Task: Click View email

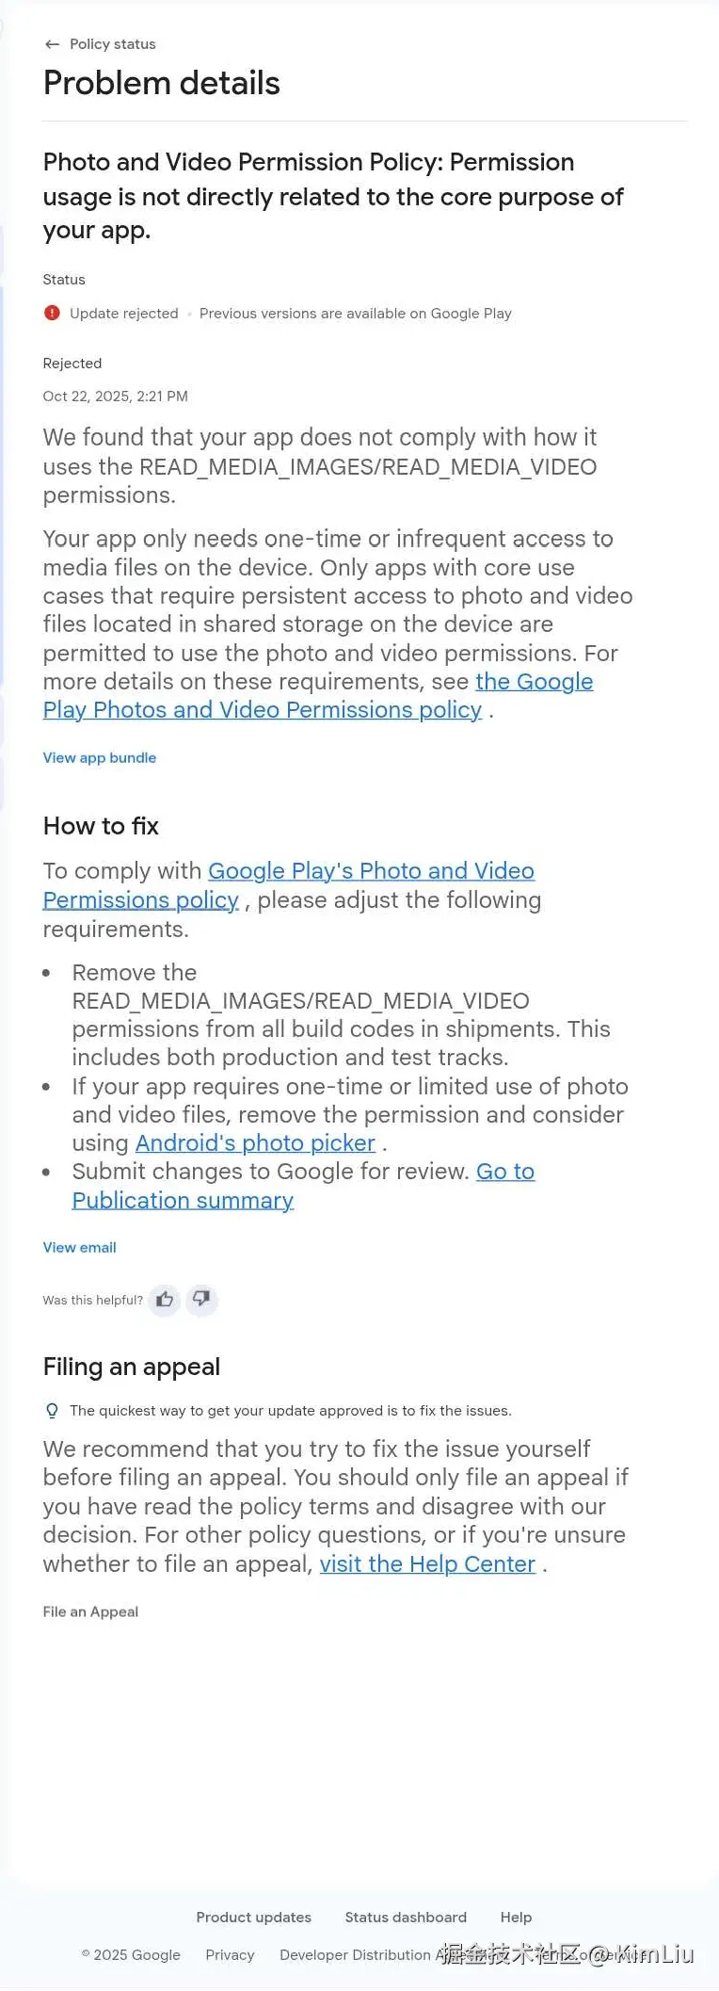Action: (x=80, y=1247)
